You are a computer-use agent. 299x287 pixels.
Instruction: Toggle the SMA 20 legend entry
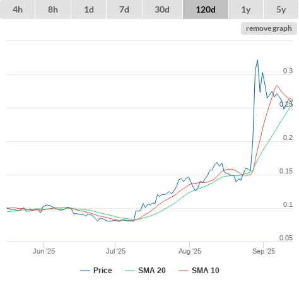pos(145,271)
